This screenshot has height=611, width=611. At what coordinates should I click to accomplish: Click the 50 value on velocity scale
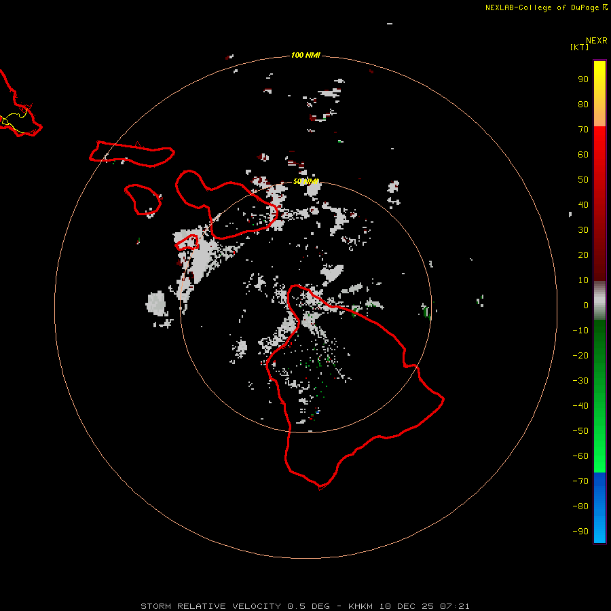click(583, 180)
